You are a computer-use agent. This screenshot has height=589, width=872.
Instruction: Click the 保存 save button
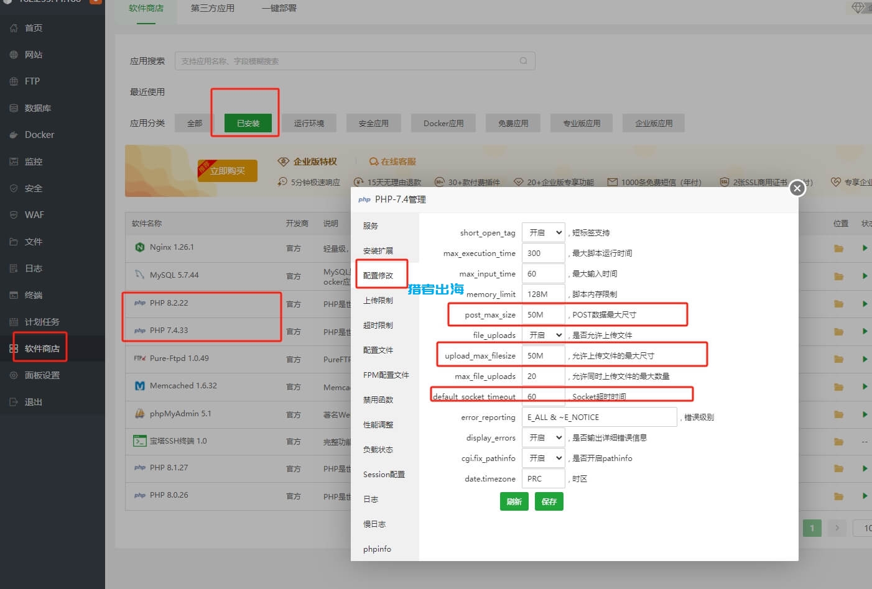coord(549,501)
